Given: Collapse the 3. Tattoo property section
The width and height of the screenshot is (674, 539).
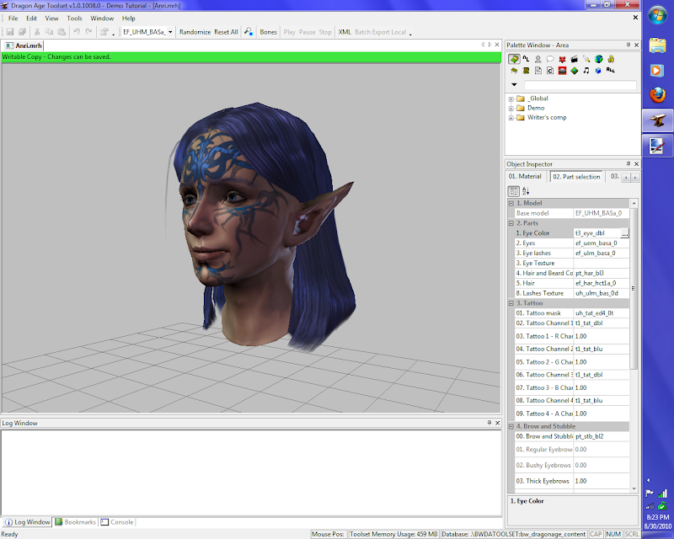Looking at the screenshot, I should (x=511, y=302).
